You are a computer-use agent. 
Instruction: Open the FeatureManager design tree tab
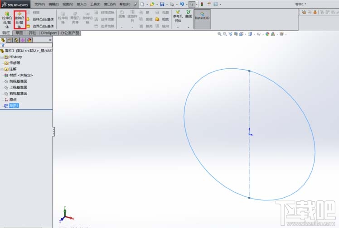(3, 40)
